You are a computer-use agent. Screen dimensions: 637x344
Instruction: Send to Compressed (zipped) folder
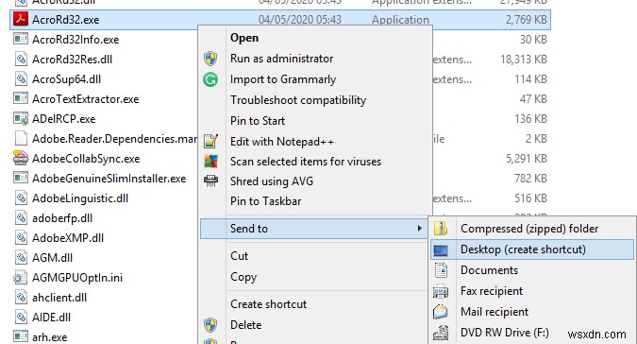[529, 229]
